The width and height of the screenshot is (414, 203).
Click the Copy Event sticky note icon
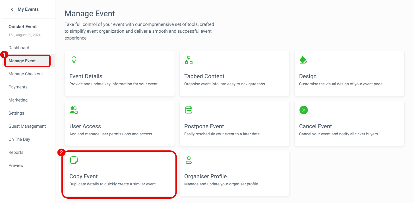74,160
